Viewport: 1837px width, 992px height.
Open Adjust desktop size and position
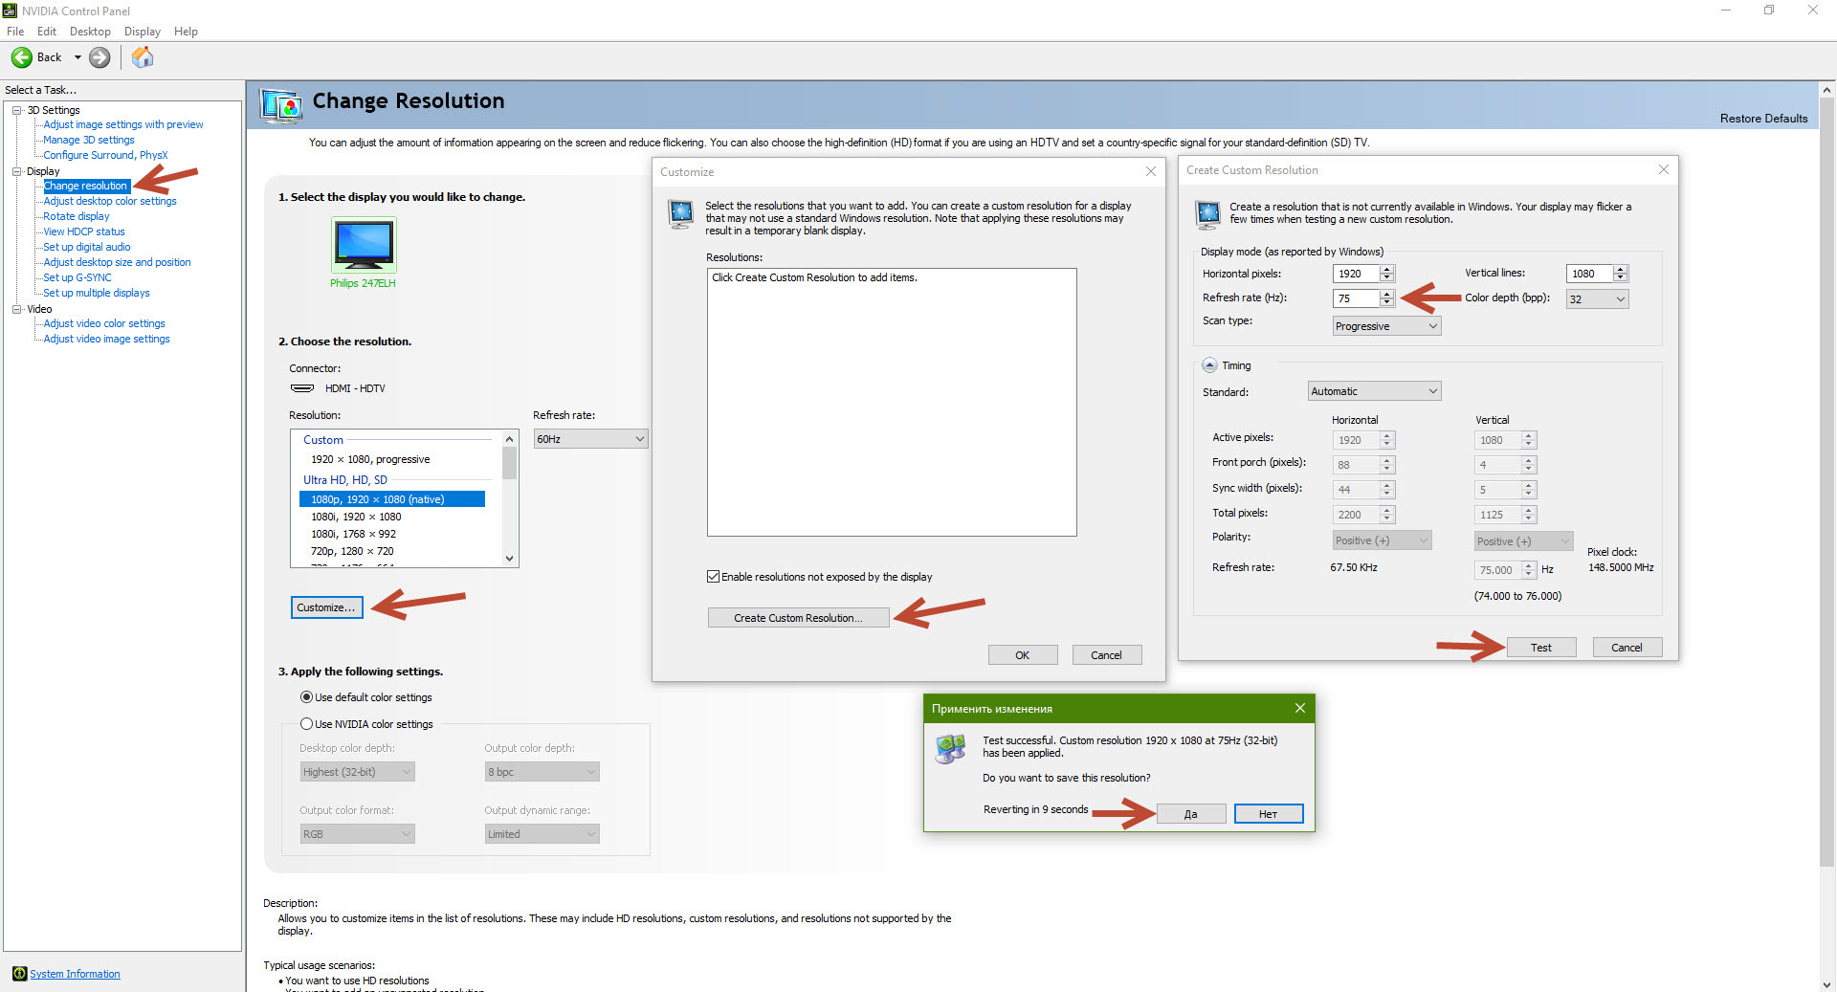tap(117, 262)
